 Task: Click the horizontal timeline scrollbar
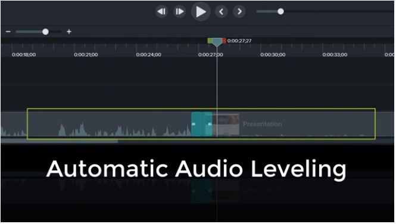[x=59, y=141]
